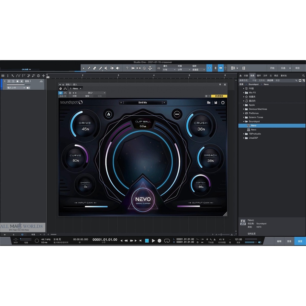The image size is (306, 306).
Task: Show the automation curve icon
Action: (18, 76)
